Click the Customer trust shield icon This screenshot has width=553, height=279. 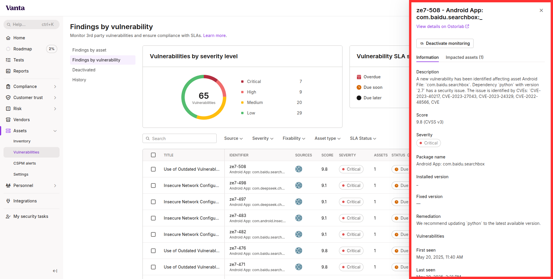pyautogui.click(x=8, y=98)
